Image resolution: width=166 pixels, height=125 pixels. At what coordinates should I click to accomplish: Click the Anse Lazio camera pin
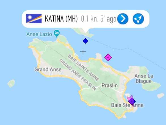click(x=57, y=33)
